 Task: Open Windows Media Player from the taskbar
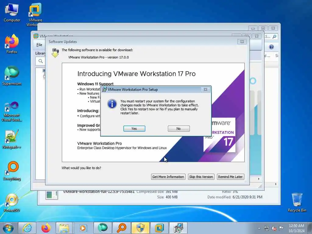pyautogui.click(x=83, y=228)
